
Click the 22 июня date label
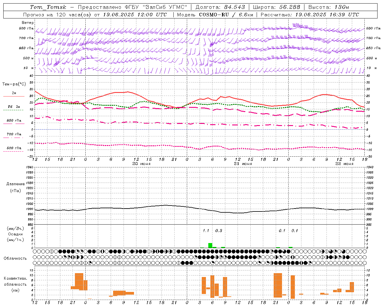[344, 164]
